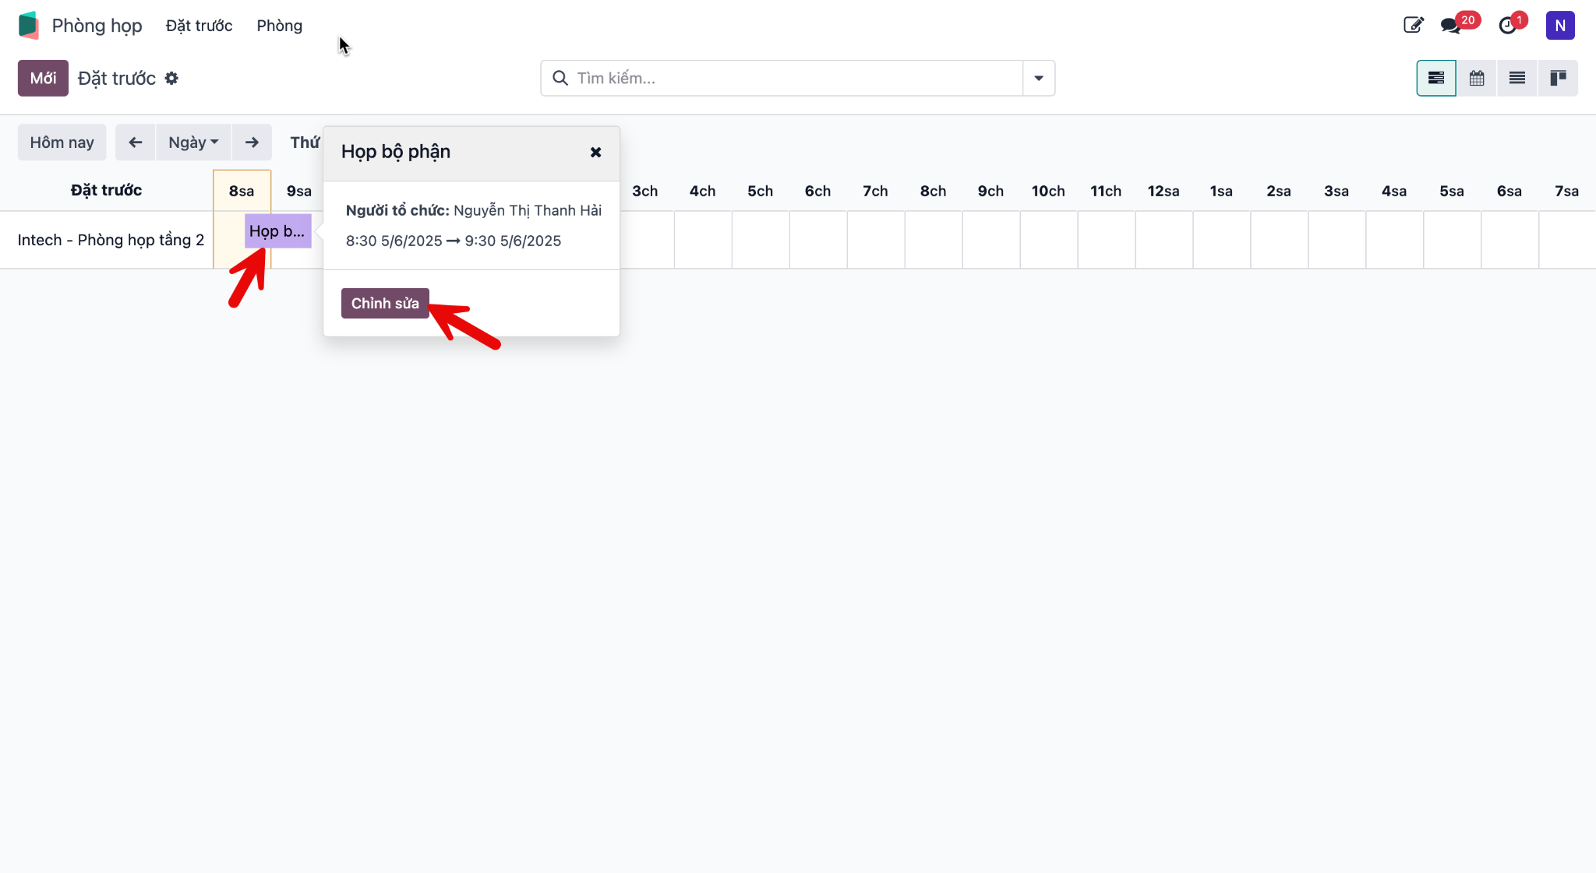Open the Phòng họp app logo

tap(29, 26)
